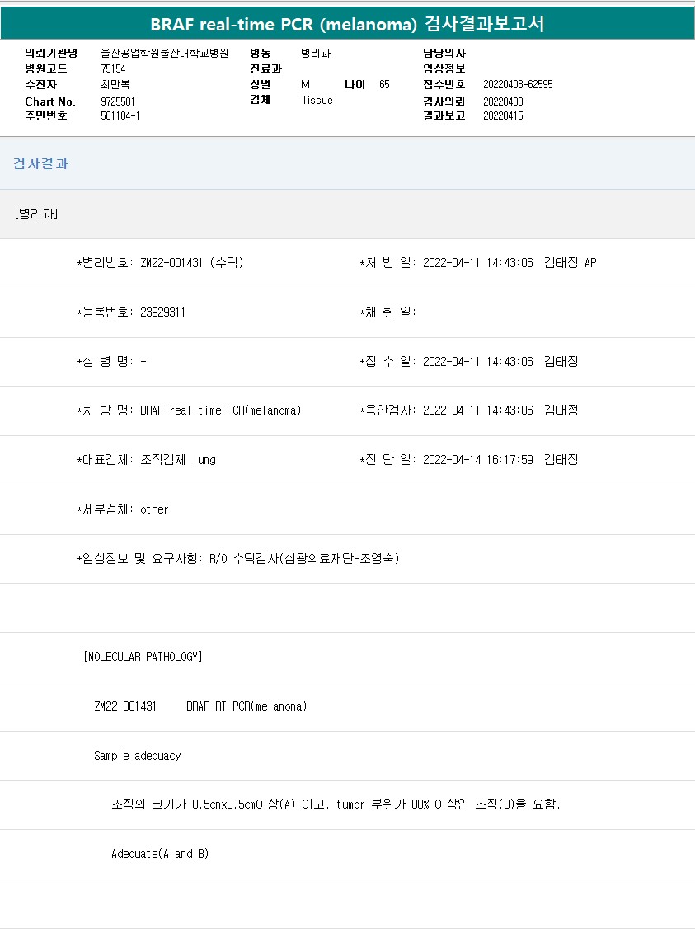Screen dimensions: 695x938
Task: Click the report title 'BRAF real-time PCR (melanoma) 검사결과보고서'
Action: 347,24
